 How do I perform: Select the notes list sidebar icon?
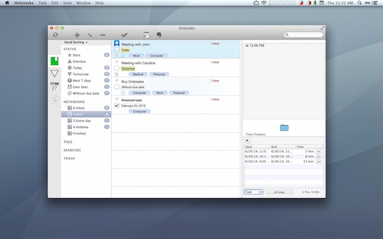pyautogui.click(x=54, y=99)
